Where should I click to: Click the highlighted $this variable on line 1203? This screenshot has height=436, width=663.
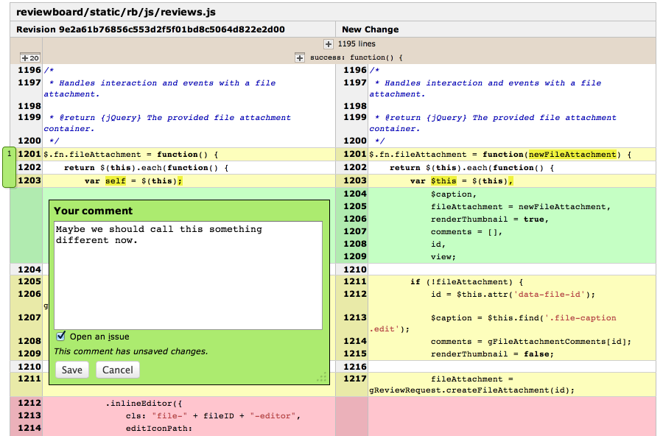click(x=444, y=179)
